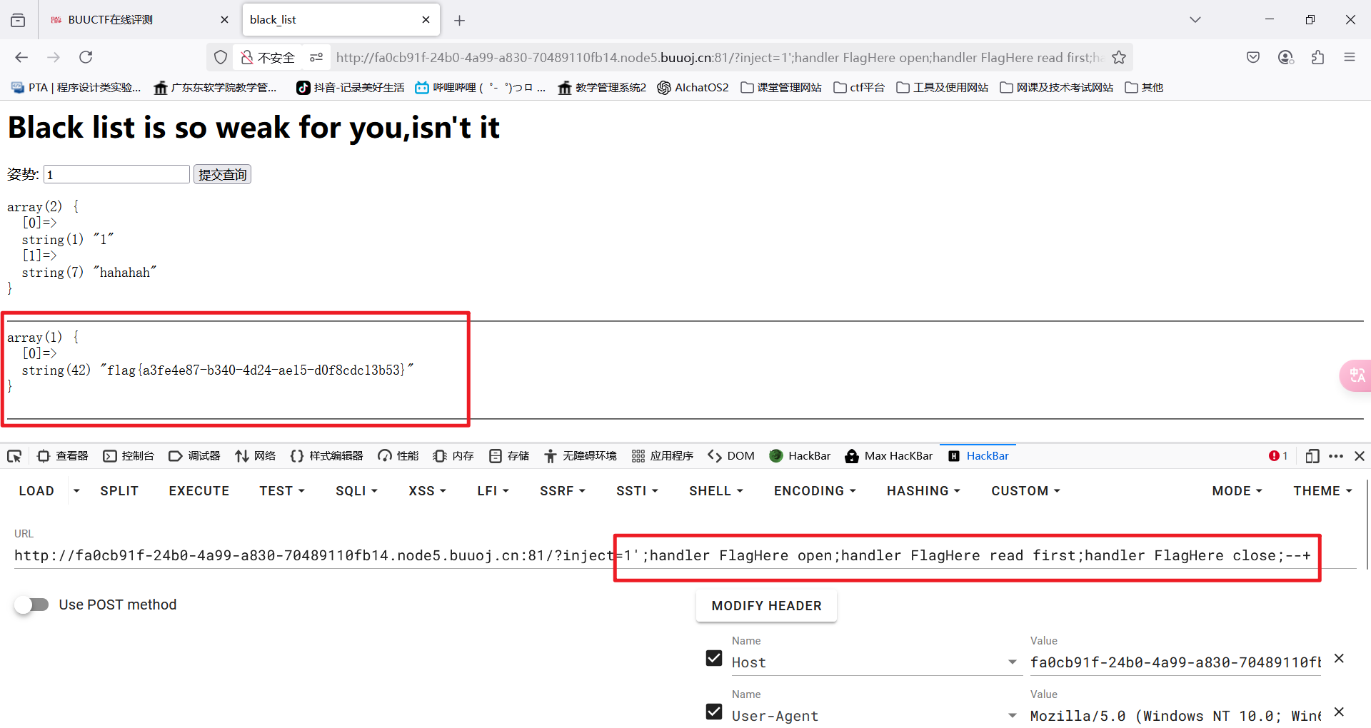Screen dimensions: 1371x728
Task: Click inside the 姿势 input field
Action: [116, 173]
